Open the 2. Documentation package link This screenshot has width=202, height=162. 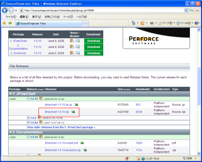[x=18, y=47]
